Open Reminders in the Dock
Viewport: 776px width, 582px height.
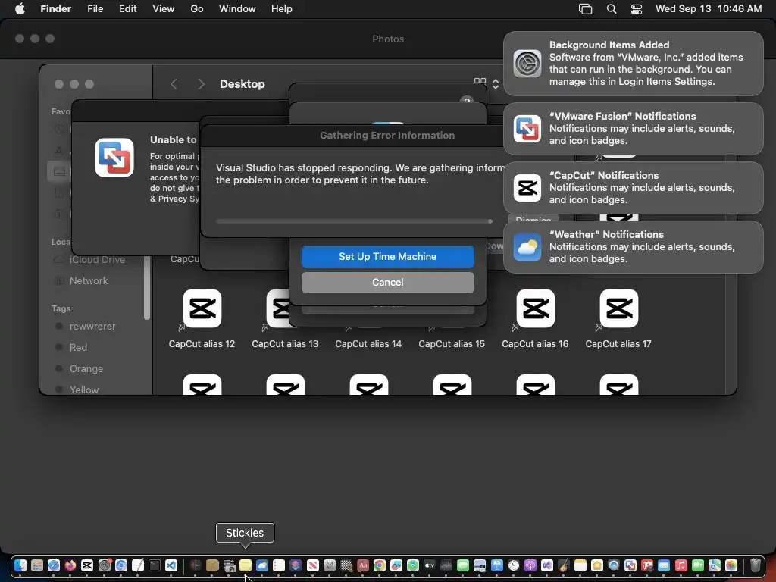(279, 565)
